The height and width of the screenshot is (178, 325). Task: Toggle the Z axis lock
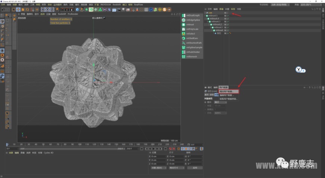52,10
